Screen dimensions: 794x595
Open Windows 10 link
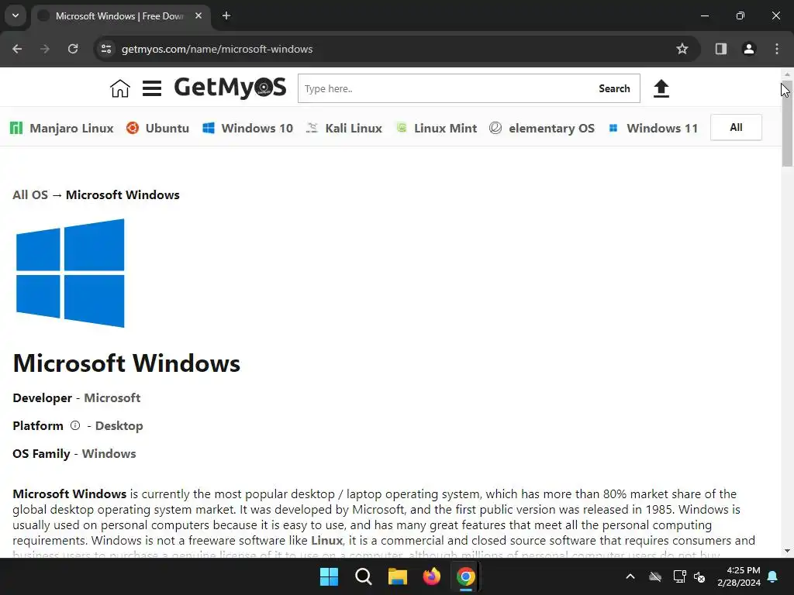tap(257, 128)
